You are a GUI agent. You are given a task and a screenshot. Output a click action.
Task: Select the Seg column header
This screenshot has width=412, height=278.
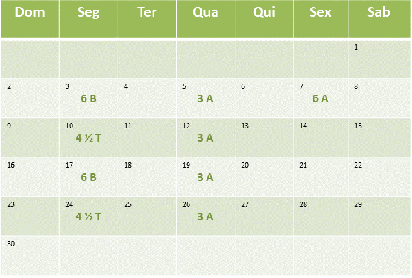[x=88, y=19]
